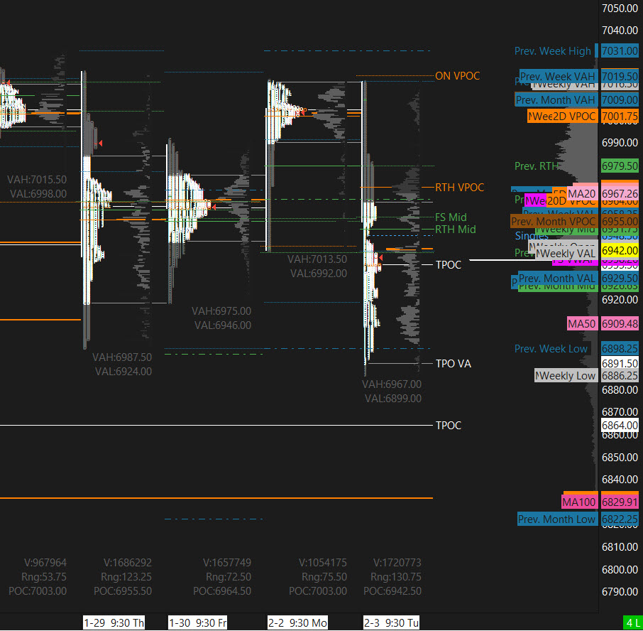Click the yellow 6942.00 price marker
Screen dimensions: 643x631
tap(620, 251)
